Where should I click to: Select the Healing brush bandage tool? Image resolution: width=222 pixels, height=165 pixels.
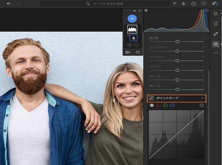(x=216, y=34)
